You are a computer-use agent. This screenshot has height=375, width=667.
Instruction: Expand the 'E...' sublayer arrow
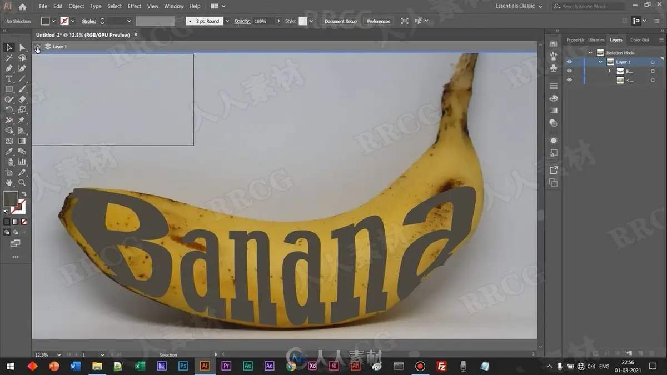610,71
